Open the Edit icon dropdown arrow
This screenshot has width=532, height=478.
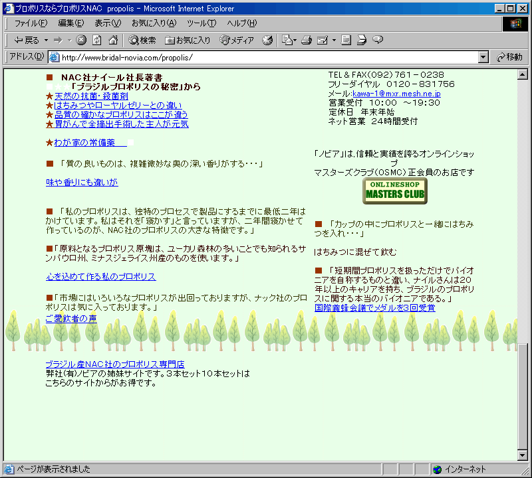pyautogui.click(x=334, y=40)
